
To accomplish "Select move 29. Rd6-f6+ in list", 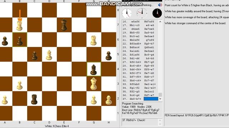I will [x=135, y=69].
